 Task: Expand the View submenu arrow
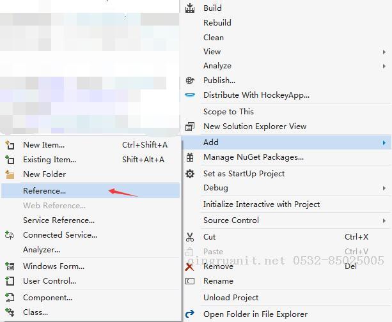384,52
